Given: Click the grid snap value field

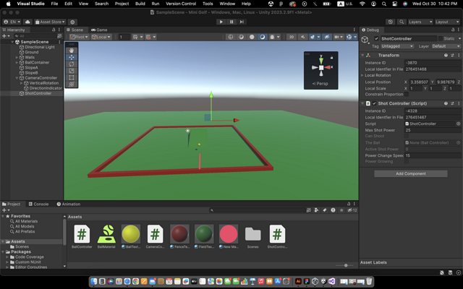Looking at the screenshot, I should click(x=124, y=37).
